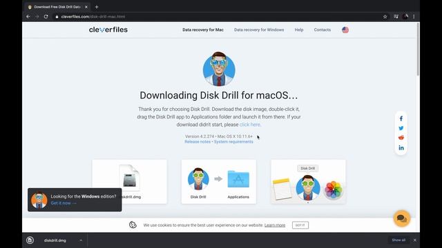View site info via the lock icon
Screen dimensions: 442x248
57,17
